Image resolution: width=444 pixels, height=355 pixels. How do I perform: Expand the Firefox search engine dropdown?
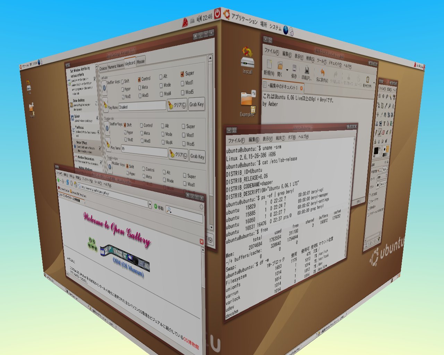pos(170,210)
